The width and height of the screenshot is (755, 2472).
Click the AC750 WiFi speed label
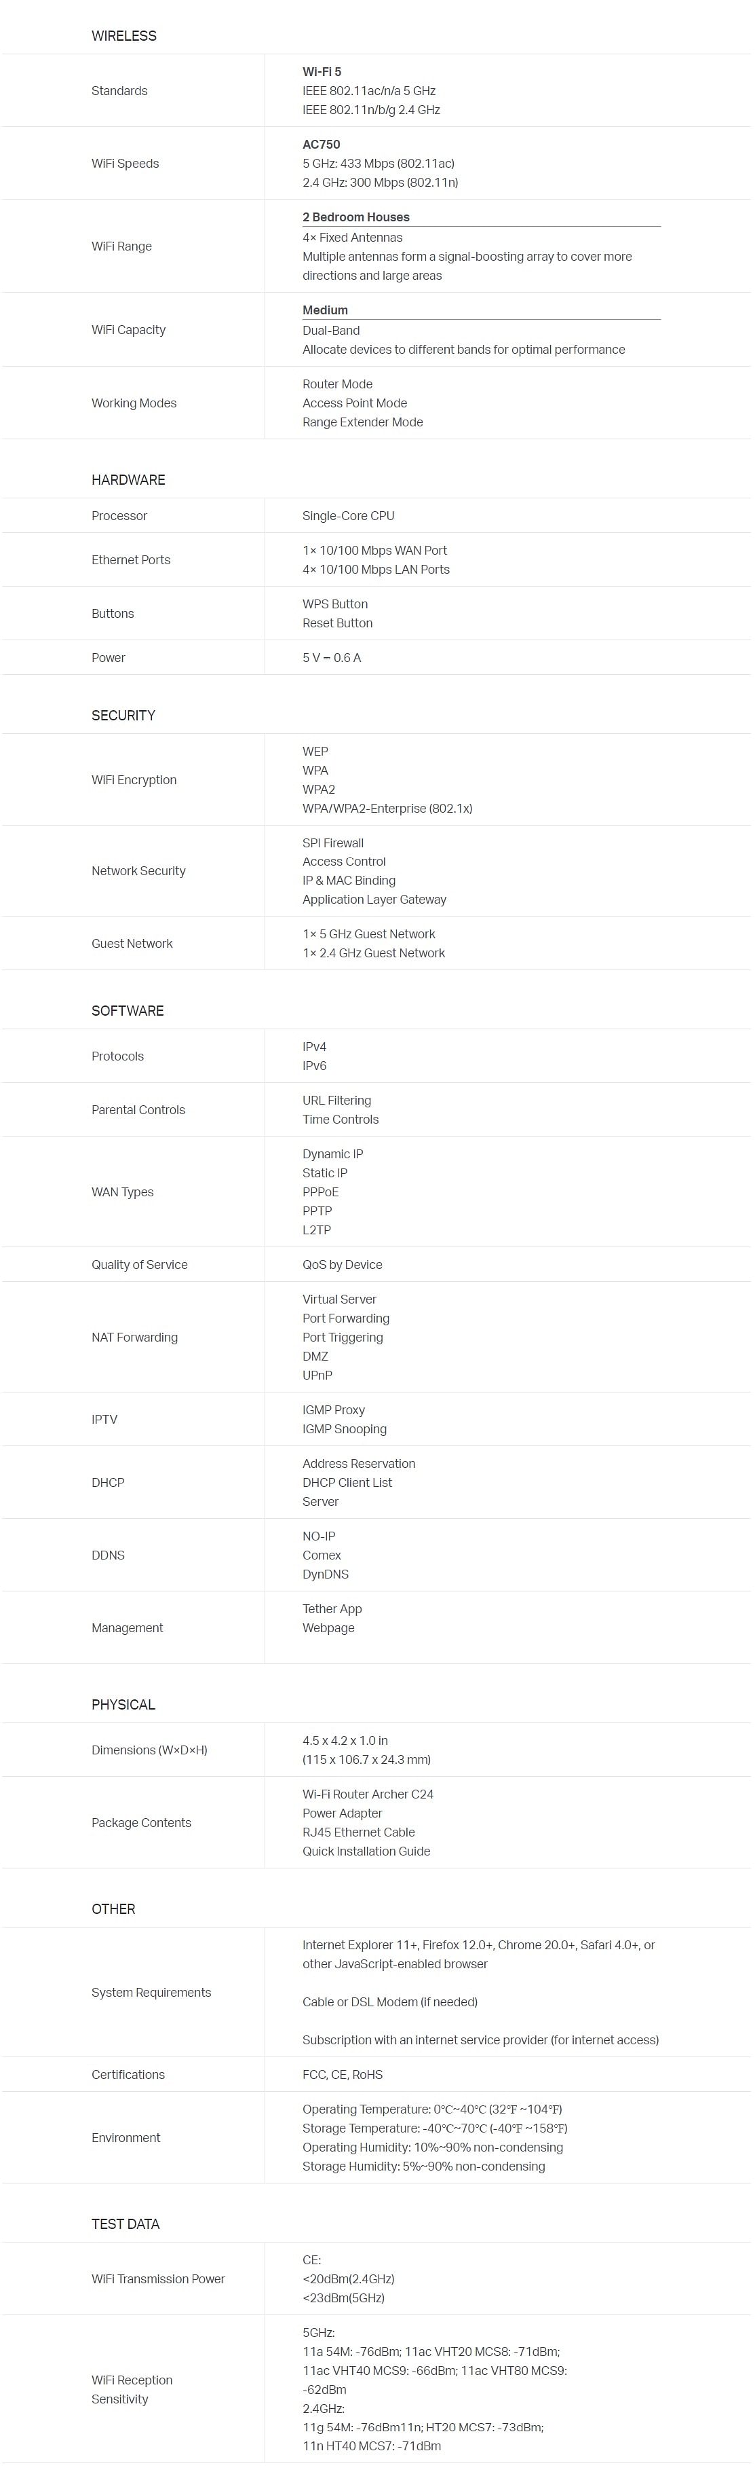point(322,145)
